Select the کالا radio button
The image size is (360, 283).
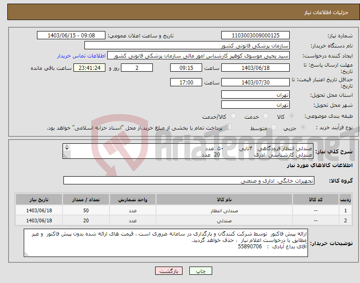coord(292,116)
